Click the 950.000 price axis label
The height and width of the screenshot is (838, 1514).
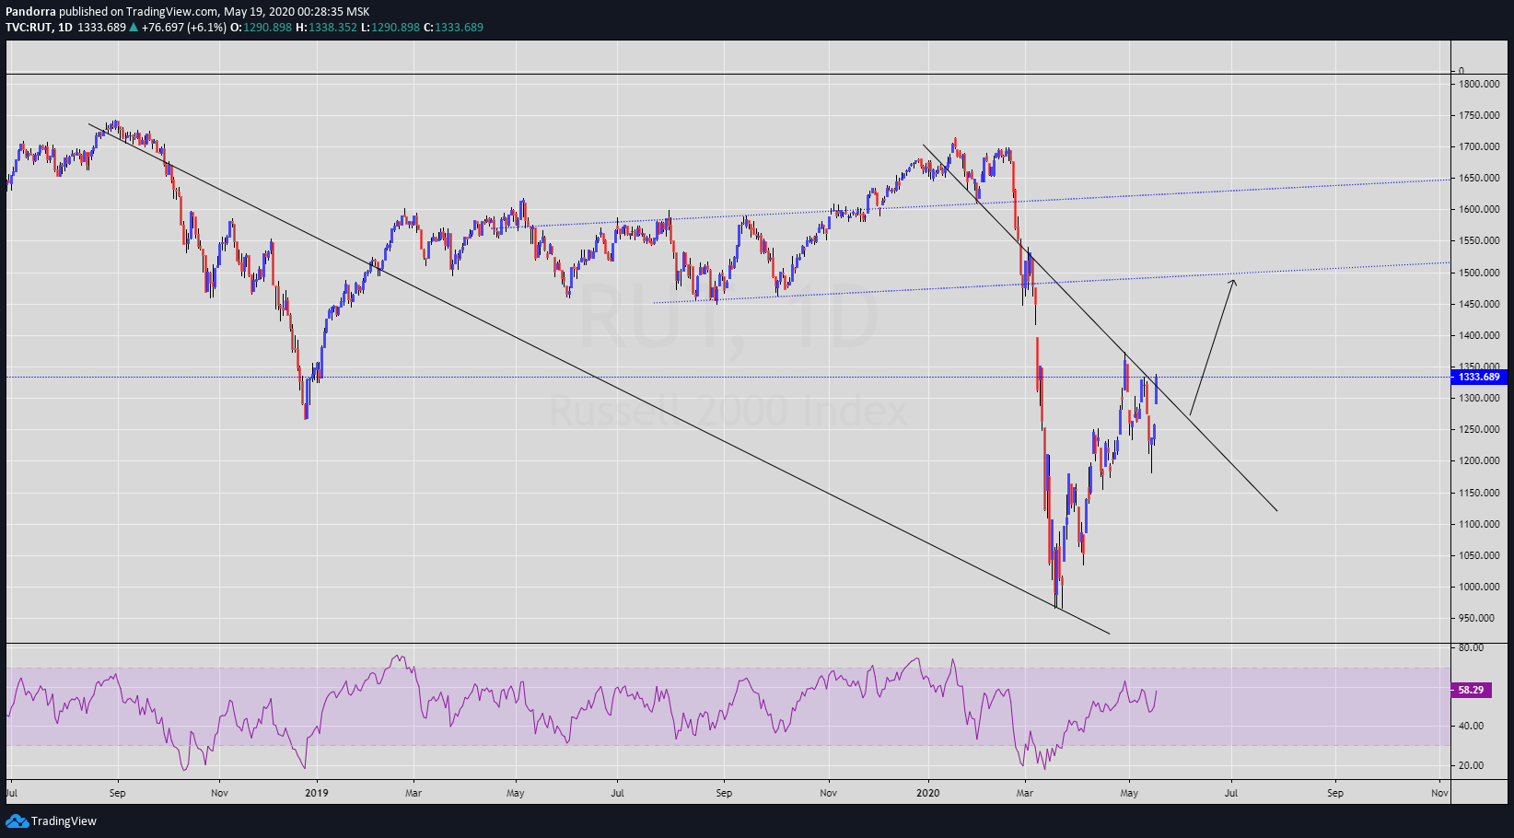point(1477,618)
